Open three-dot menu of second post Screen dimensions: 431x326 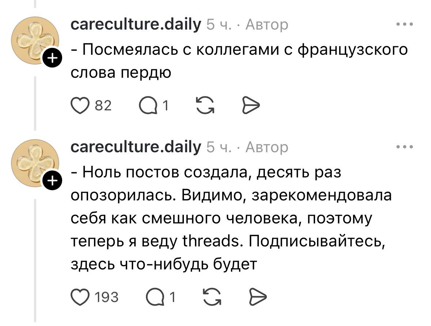[405, 147]
